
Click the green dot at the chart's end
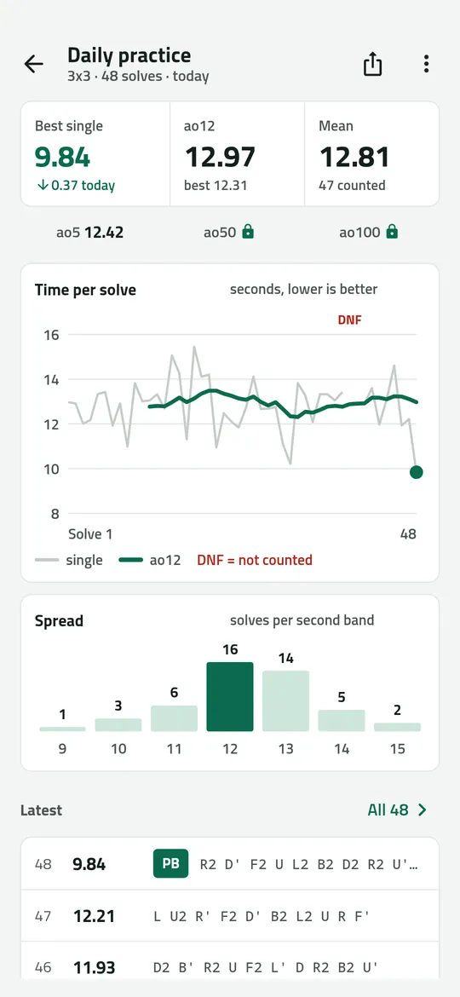pos(417,472)
